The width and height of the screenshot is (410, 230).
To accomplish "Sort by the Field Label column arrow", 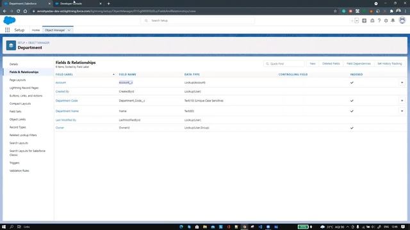I will [x=113, y=75].
